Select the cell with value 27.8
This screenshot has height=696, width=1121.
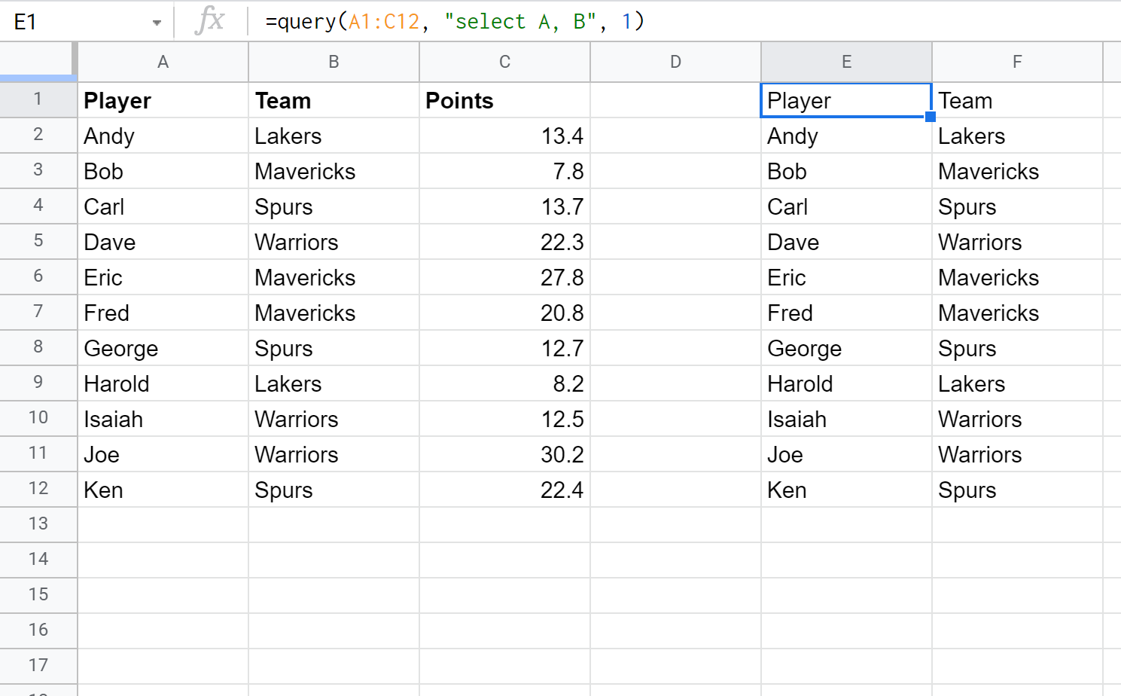[504, 277]
